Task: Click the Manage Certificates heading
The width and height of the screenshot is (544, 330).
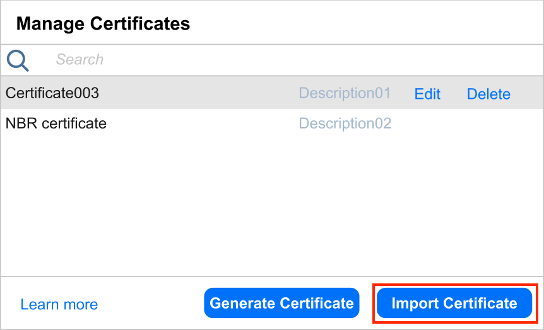Action: 103,24
